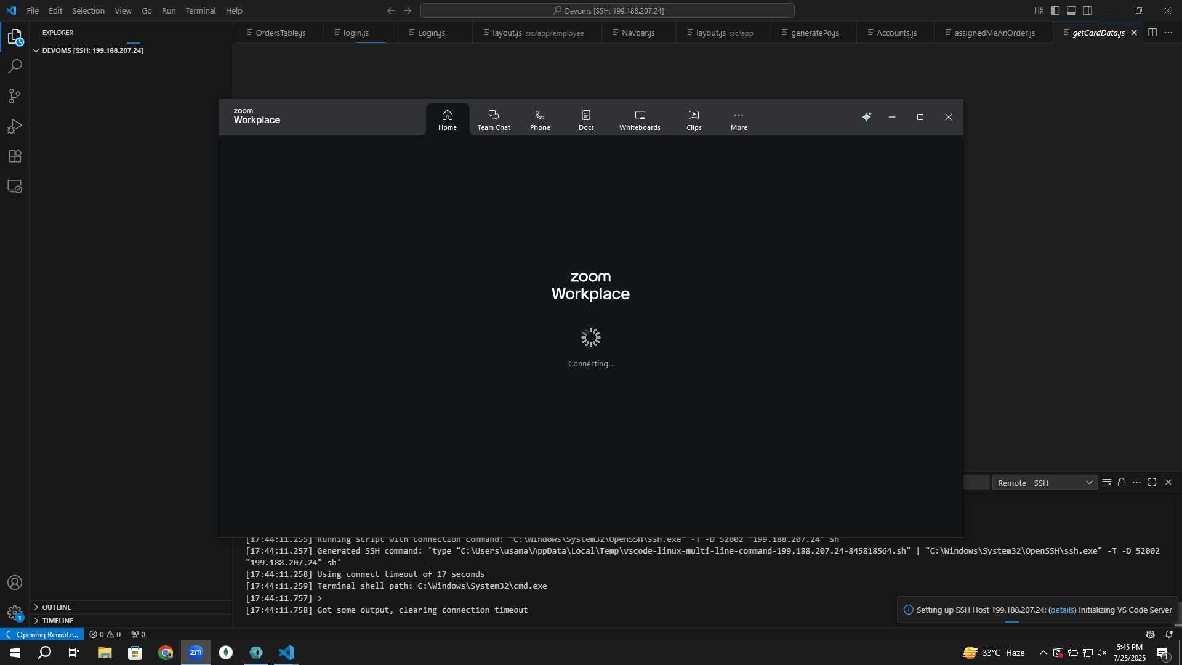
Task: Open the Accounts menu icon
Action: coord(15,582)
